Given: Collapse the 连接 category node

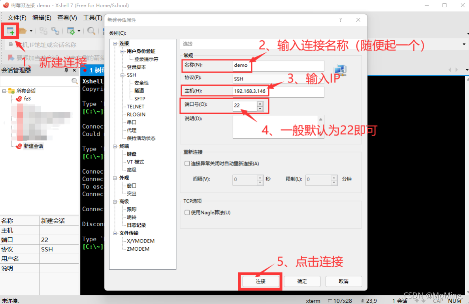Looking at the screenshot, I should coord(115,43).
